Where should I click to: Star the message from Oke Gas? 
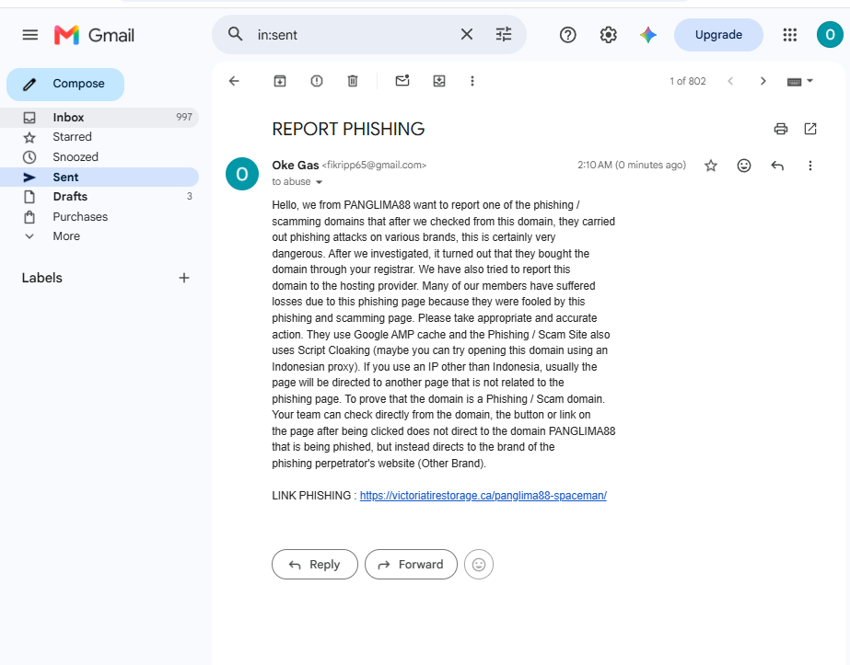pyautogui.click(x=711, y=166)
